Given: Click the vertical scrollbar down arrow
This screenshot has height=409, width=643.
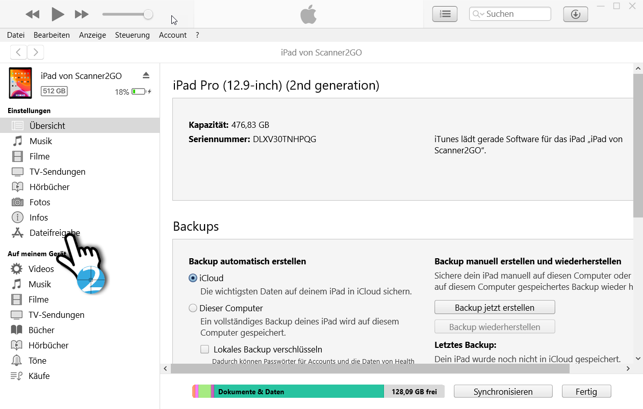Looking at the screenshot, I should (638, 359).
